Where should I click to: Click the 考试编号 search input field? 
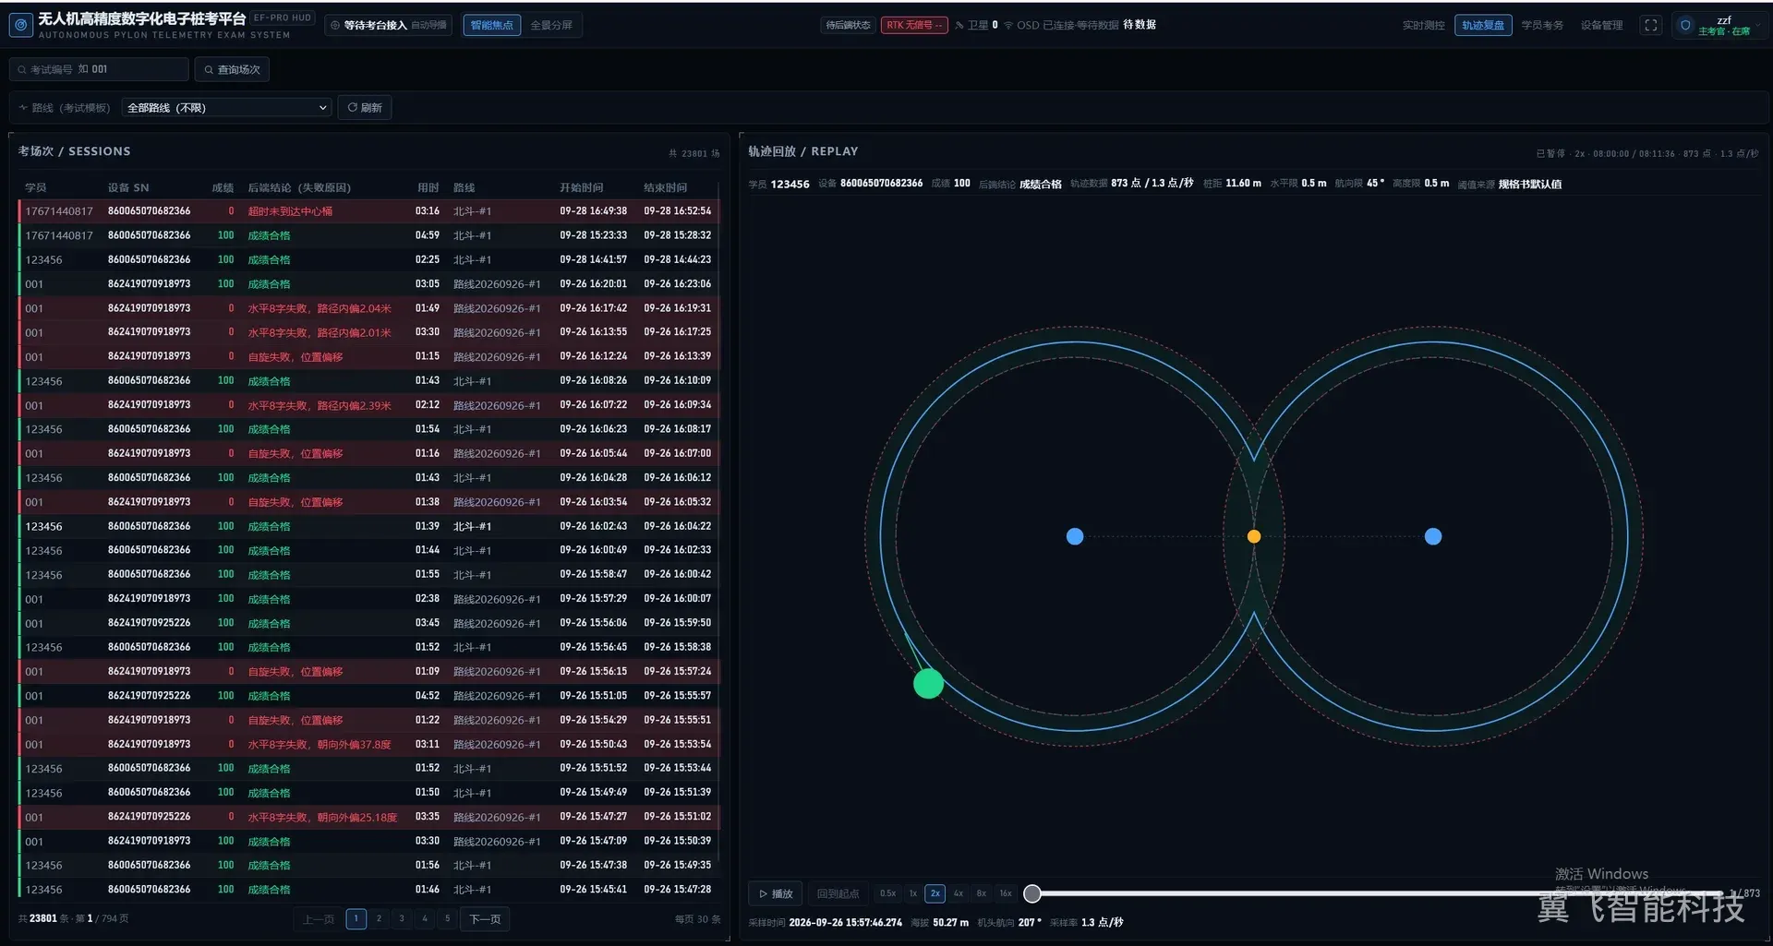coord(99,69)
